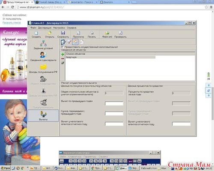Toggle Предоставить имущественный налоговый вычет checkbox
Image resolution: width=214 pixels, height=171 pixels.
62,47
